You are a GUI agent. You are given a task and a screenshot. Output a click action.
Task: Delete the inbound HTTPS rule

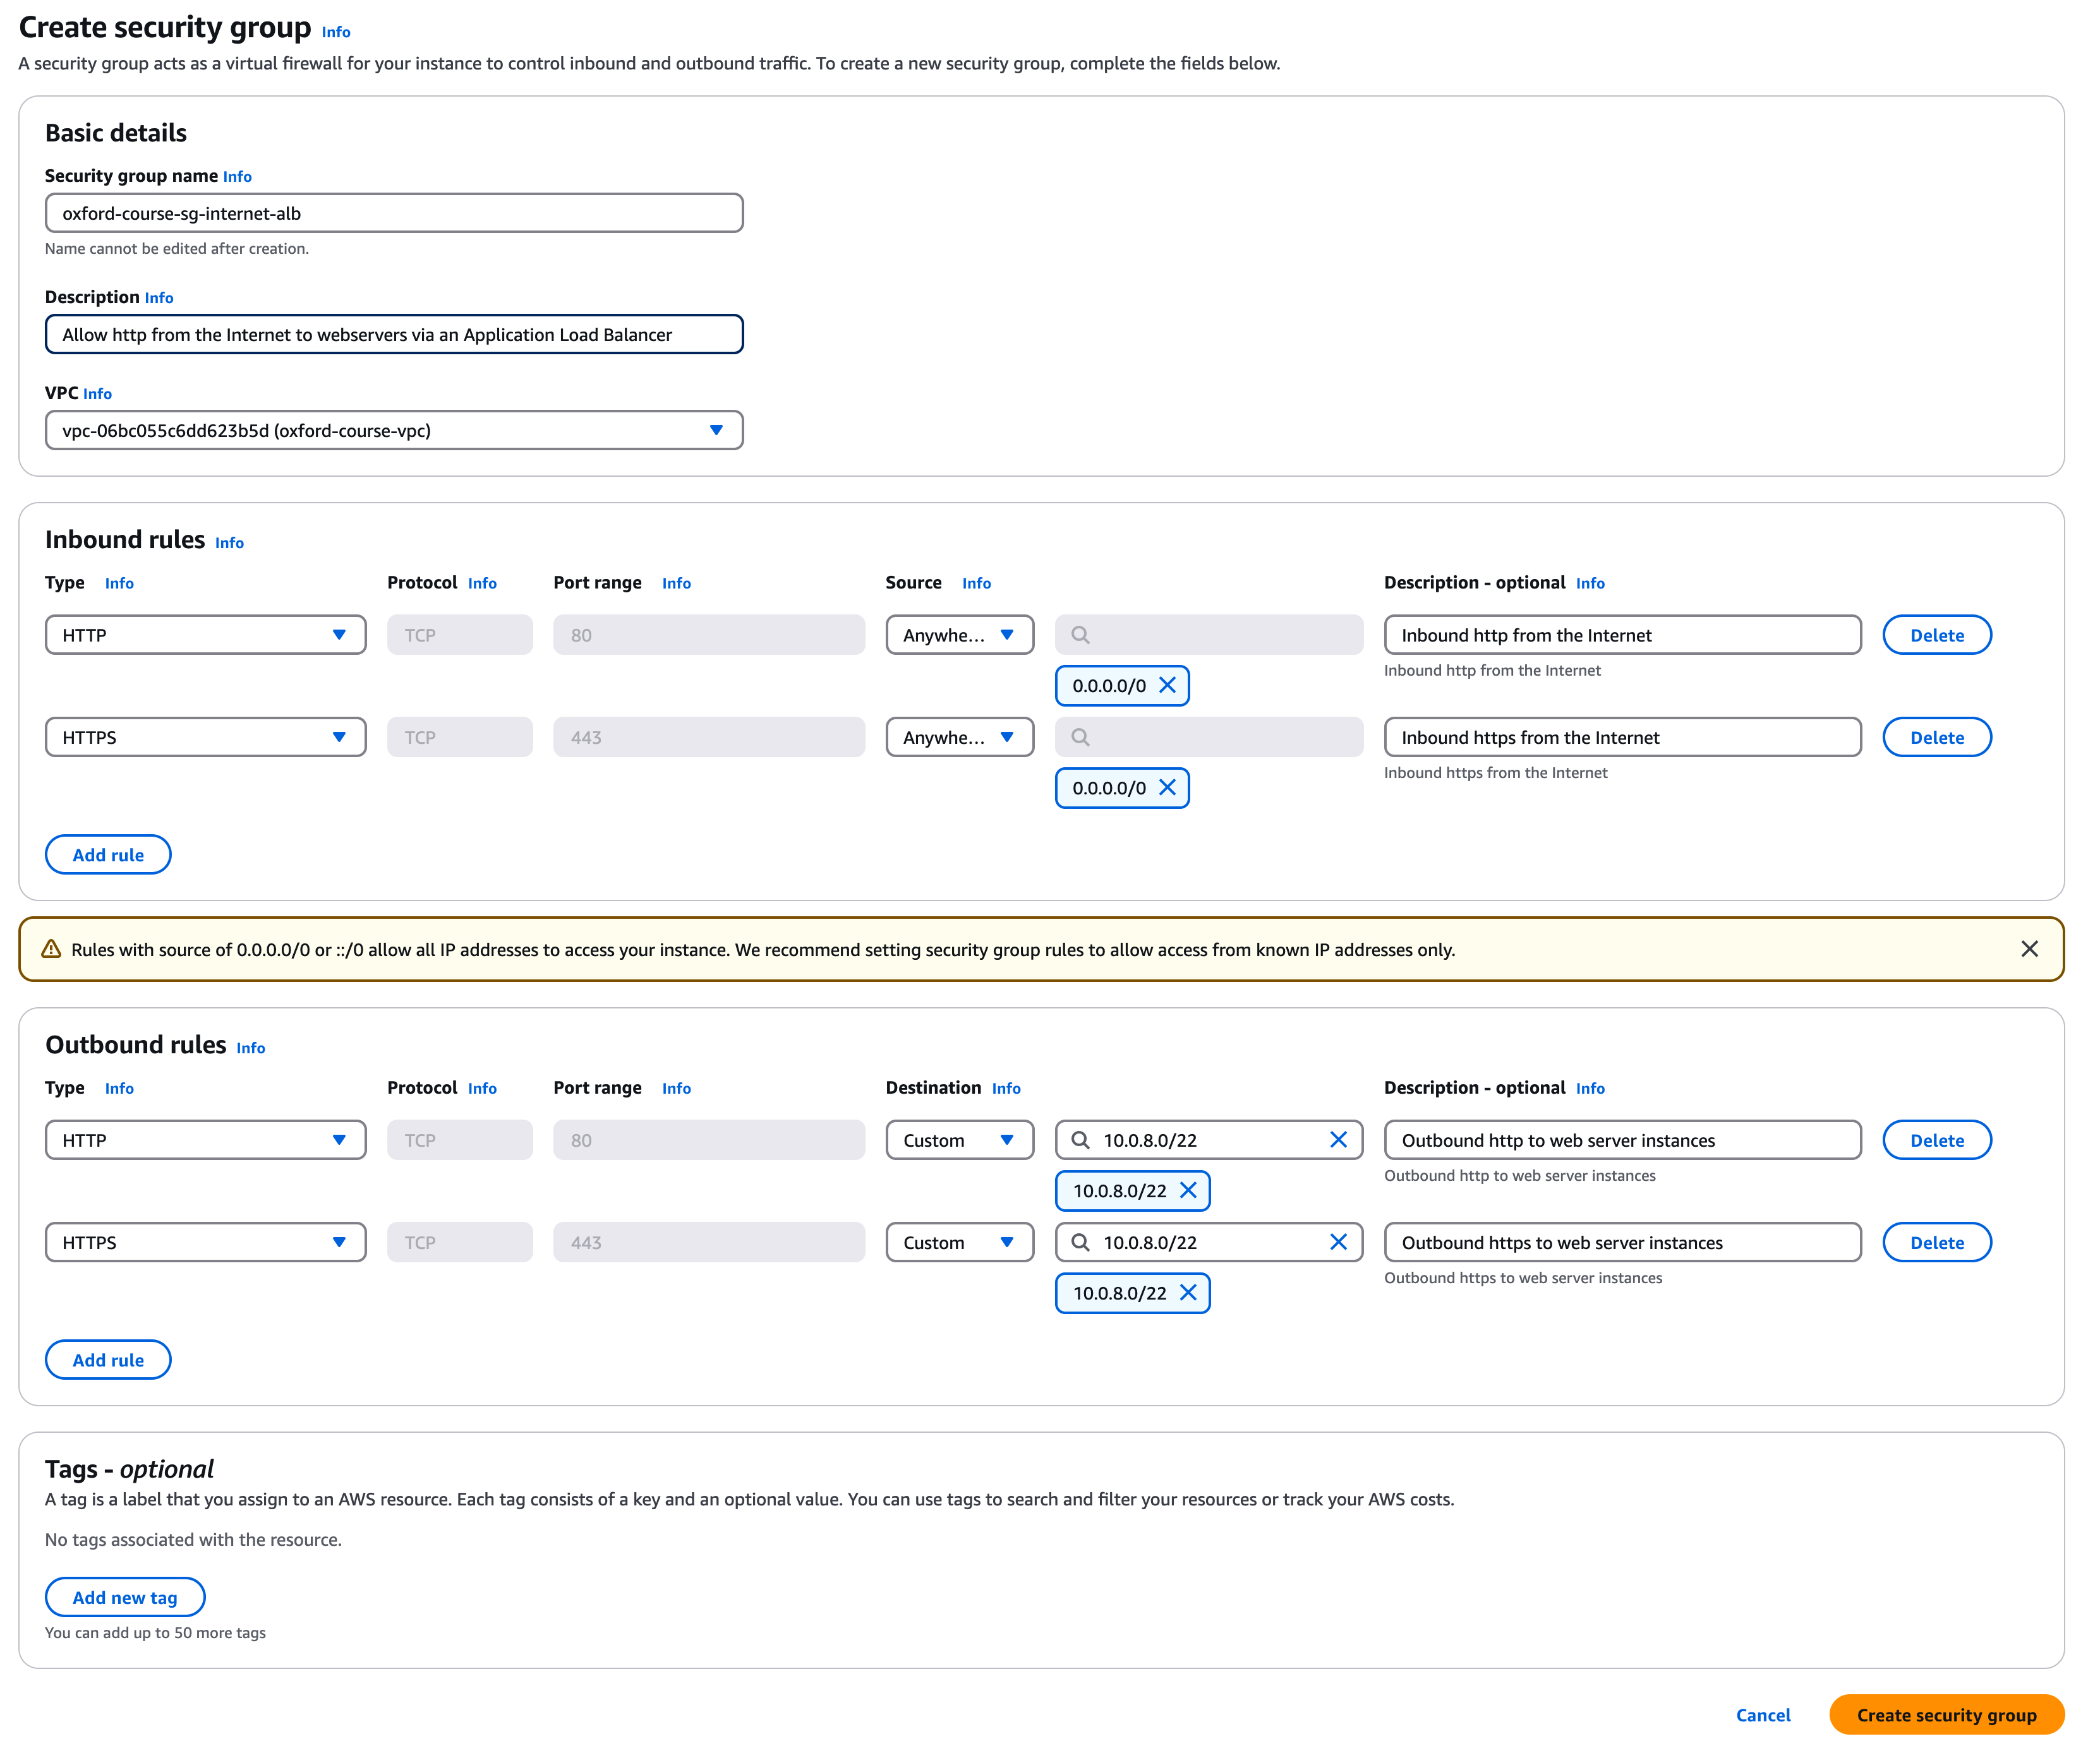(x=1936, y=738)
